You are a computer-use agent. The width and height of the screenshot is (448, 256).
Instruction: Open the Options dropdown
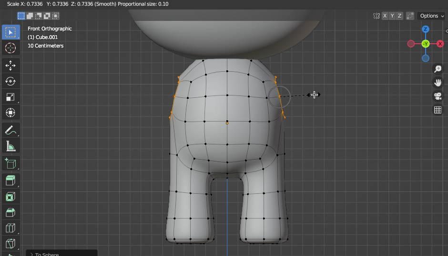point(431,16)
